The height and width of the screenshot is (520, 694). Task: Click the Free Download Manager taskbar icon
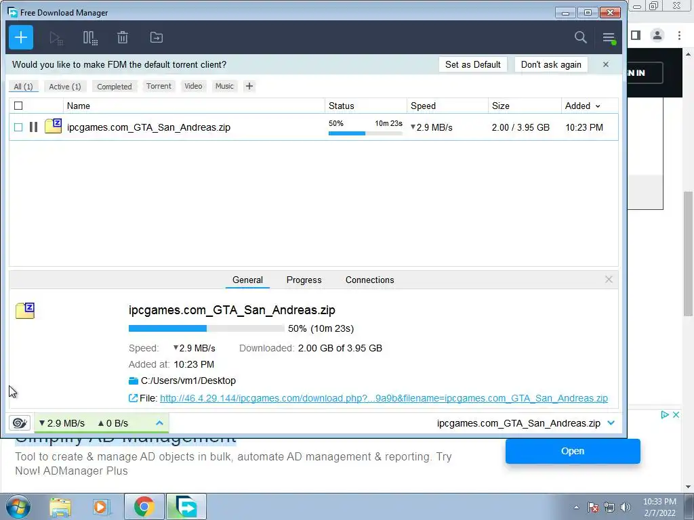click(186, 506)
